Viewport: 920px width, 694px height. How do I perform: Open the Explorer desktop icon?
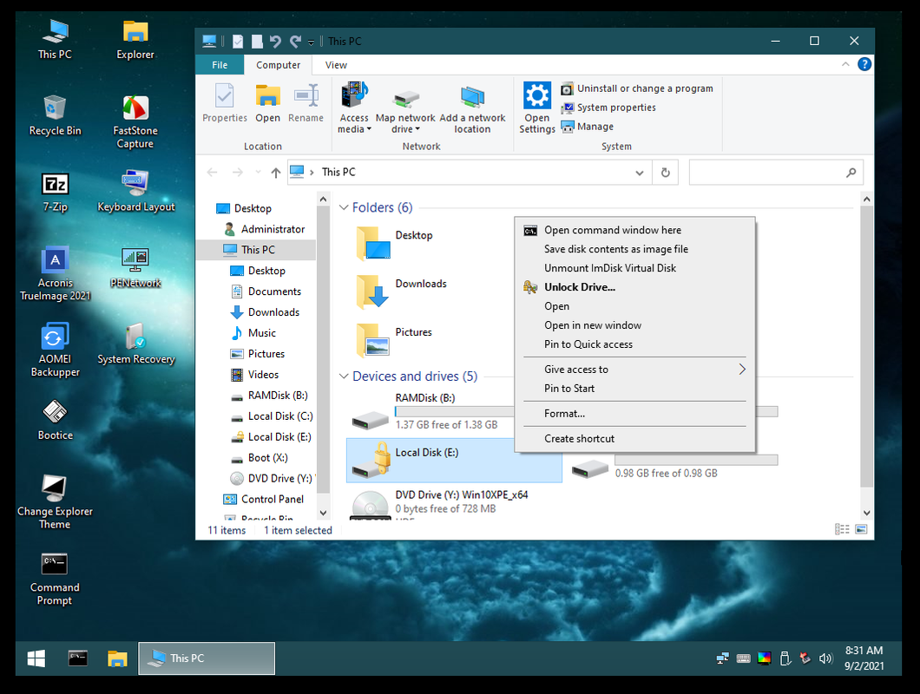135,39
